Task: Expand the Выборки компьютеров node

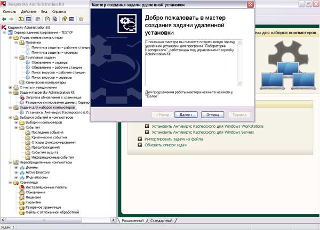Action: [x=16, y=122]
